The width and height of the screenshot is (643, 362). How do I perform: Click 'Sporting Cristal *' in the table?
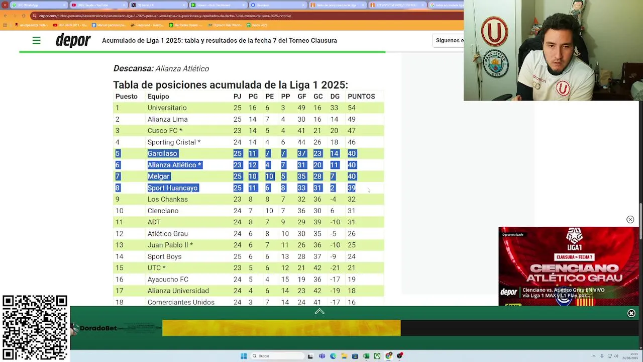coord(174,142)
